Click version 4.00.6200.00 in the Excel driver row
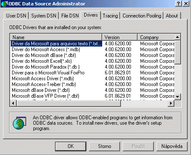This screenshot has height=155, width=191. point(118,61)
